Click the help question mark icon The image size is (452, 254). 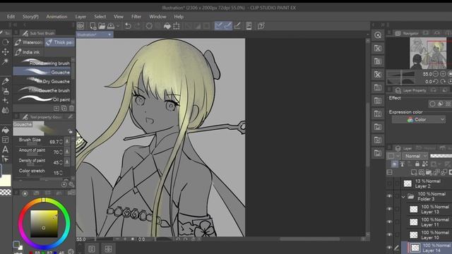coord(261,26)
